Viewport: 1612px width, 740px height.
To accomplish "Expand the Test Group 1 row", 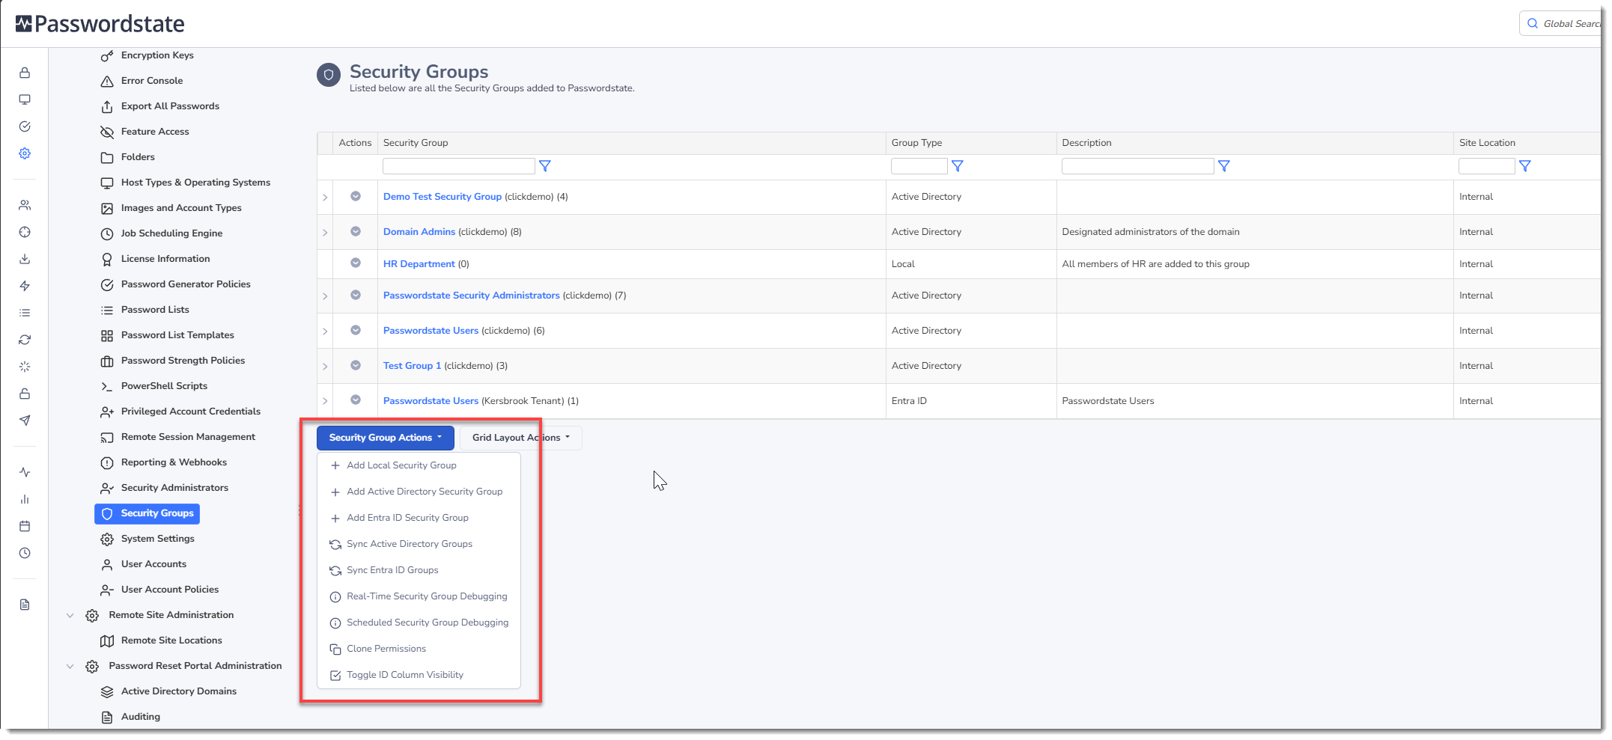I will [325, 367].
